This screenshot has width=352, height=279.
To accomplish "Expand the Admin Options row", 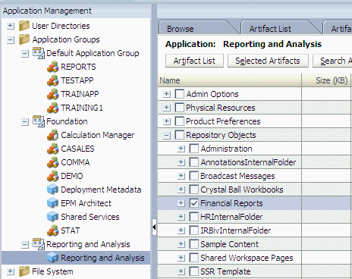I will point(166,94).
